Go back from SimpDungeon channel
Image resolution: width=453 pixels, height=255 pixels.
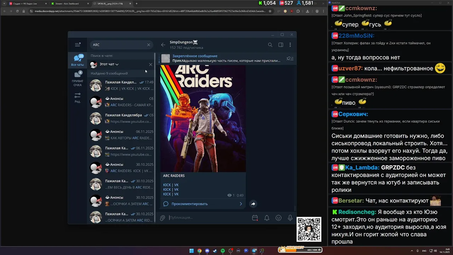(163, 45)
